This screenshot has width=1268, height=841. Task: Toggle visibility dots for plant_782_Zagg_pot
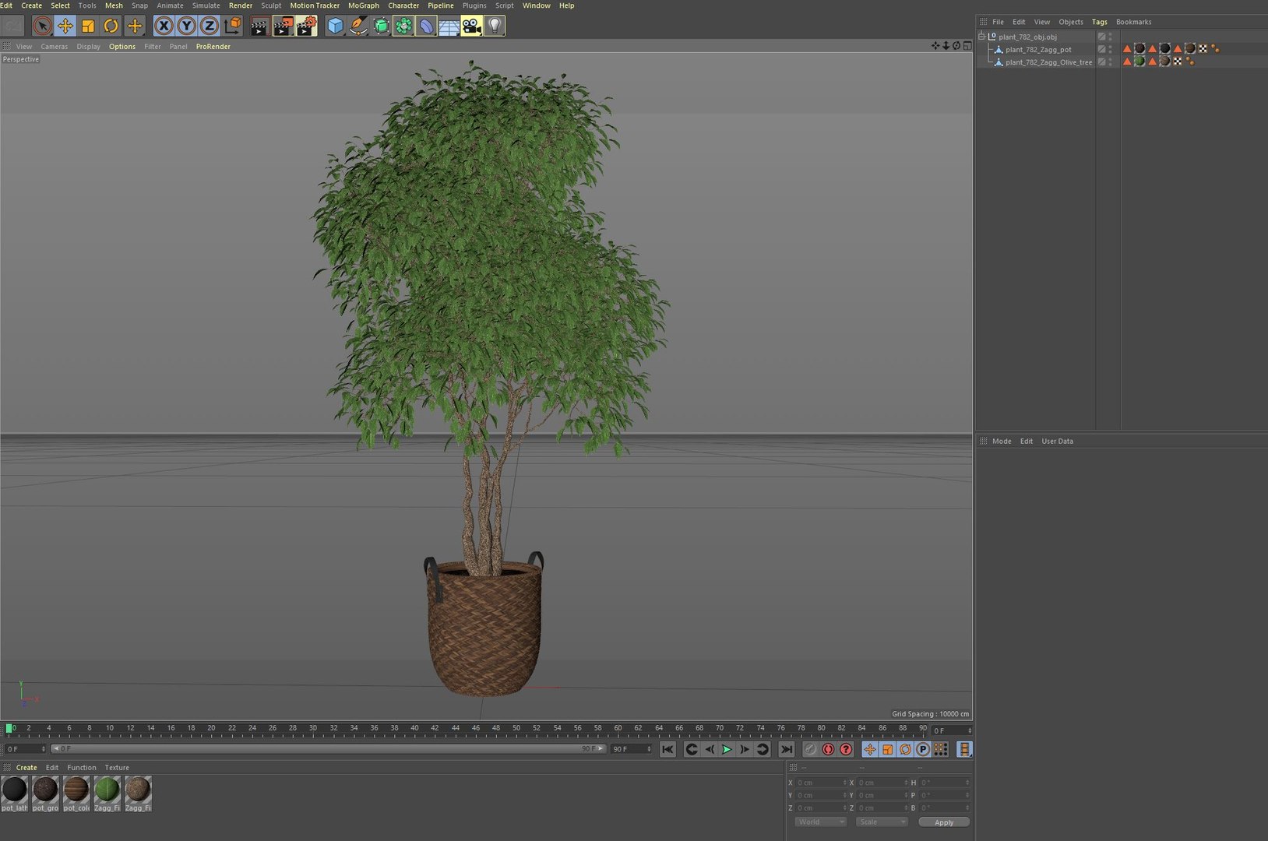1111,49
